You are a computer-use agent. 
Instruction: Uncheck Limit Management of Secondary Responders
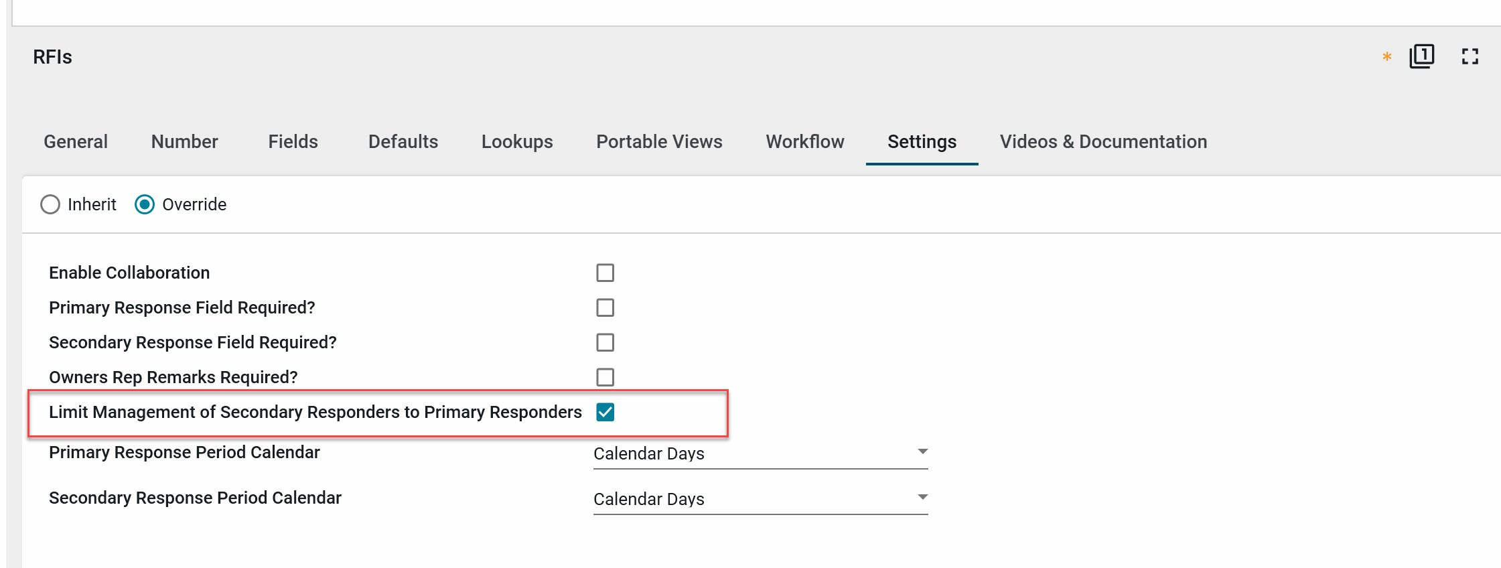[x=605, y=412]
